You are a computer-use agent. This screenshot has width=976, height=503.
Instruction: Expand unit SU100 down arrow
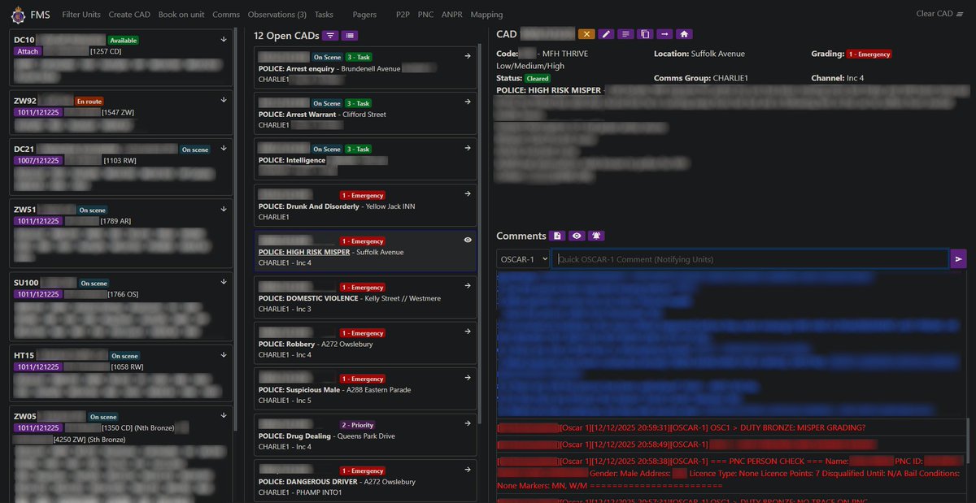click(x=224, y=282)
